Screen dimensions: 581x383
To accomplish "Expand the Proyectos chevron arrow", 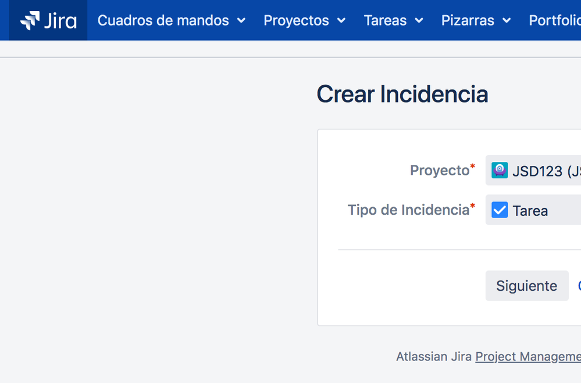I will click(341, 20).
